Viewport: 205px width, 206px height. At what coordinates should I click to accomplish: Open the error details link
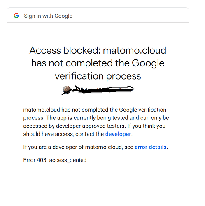[151, 147]
